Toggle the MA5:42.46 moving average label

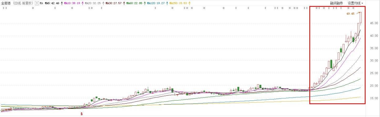click(52, 3)
